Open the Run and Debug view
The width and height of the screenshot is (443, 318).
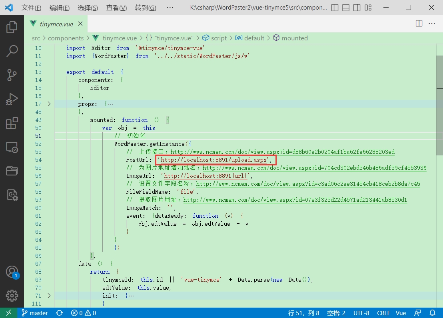tap(12, 99)
